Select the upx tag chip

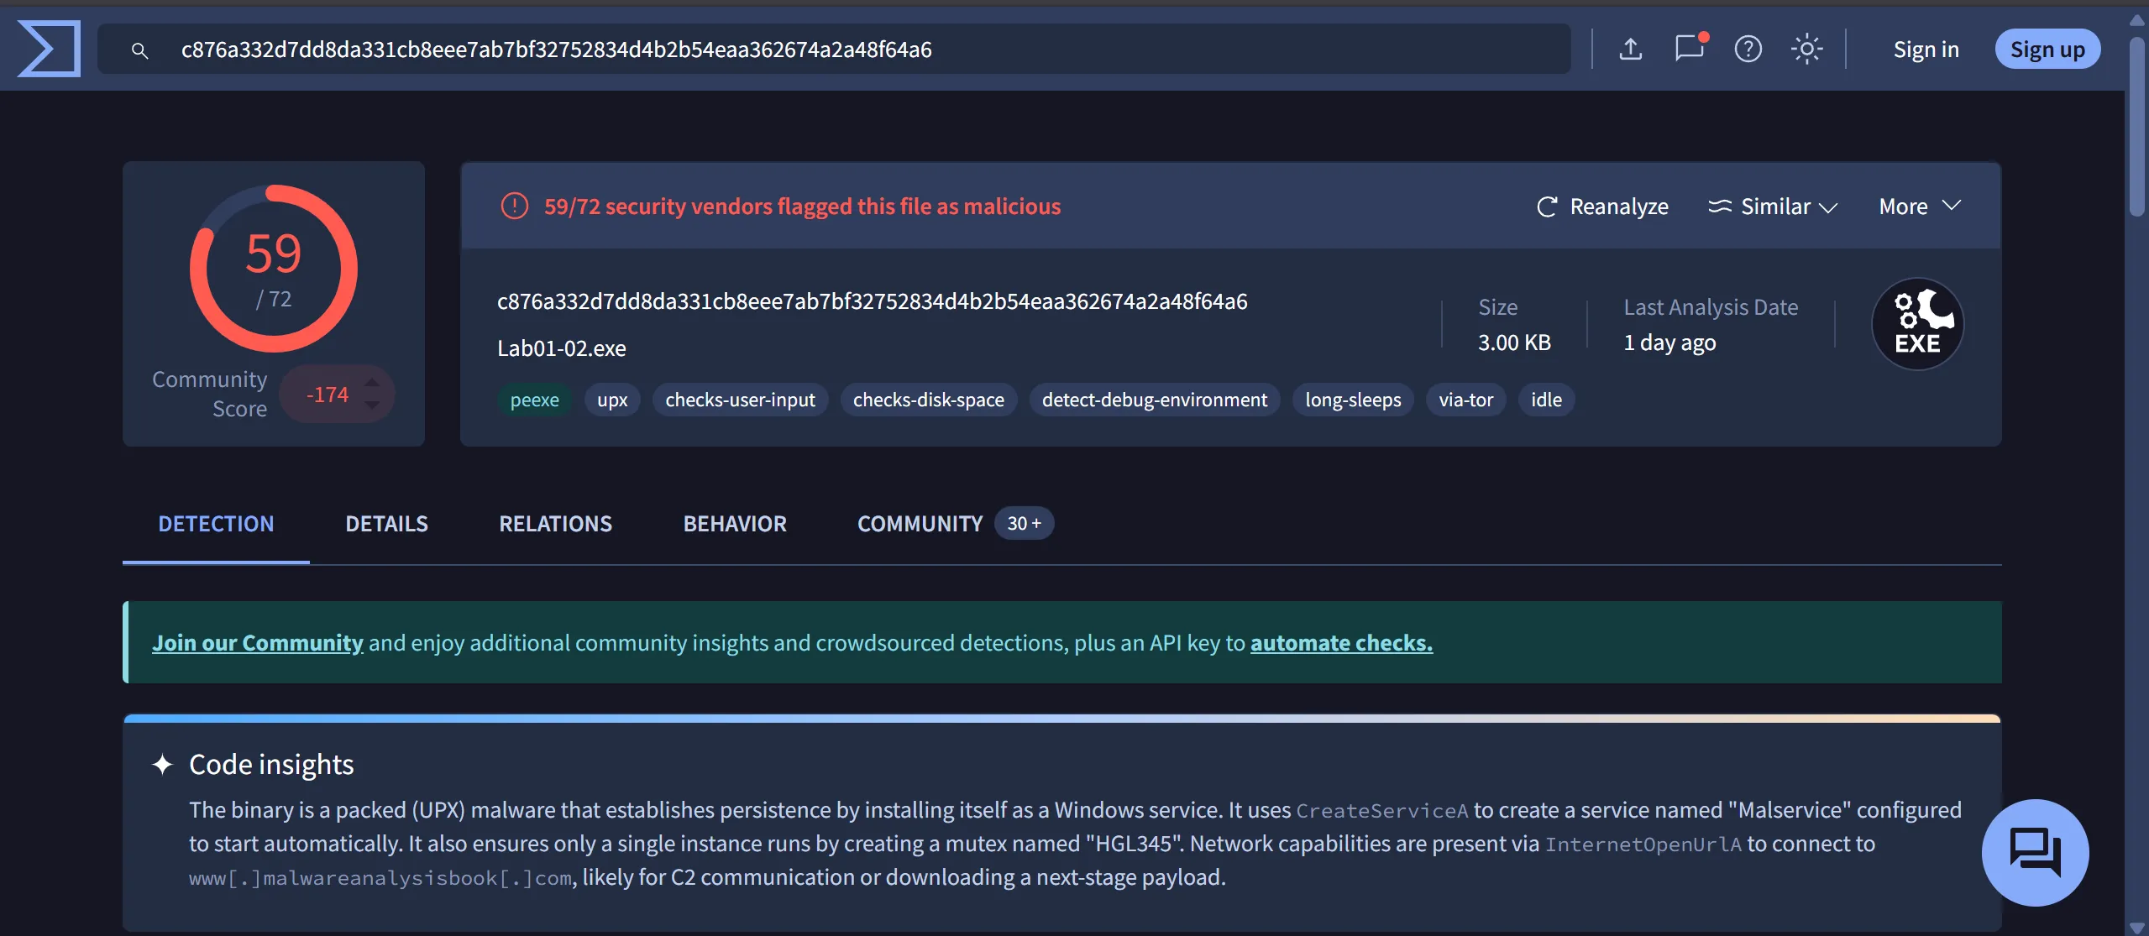pyautogui.click(x=612, y=400)
